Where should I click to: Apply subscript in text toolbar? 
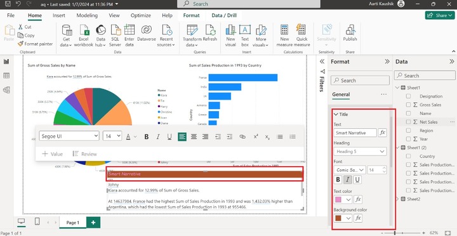click(x=267, y=136)
